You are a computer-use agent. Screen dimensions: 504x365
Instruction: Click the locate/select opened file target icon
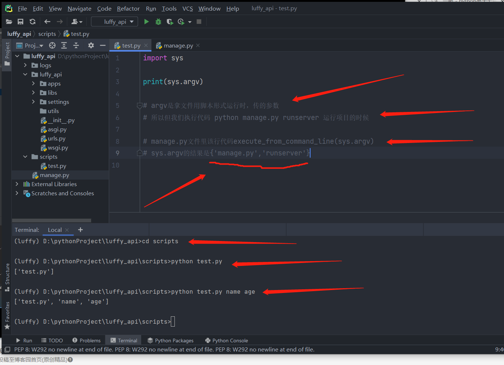pos(52,45)
